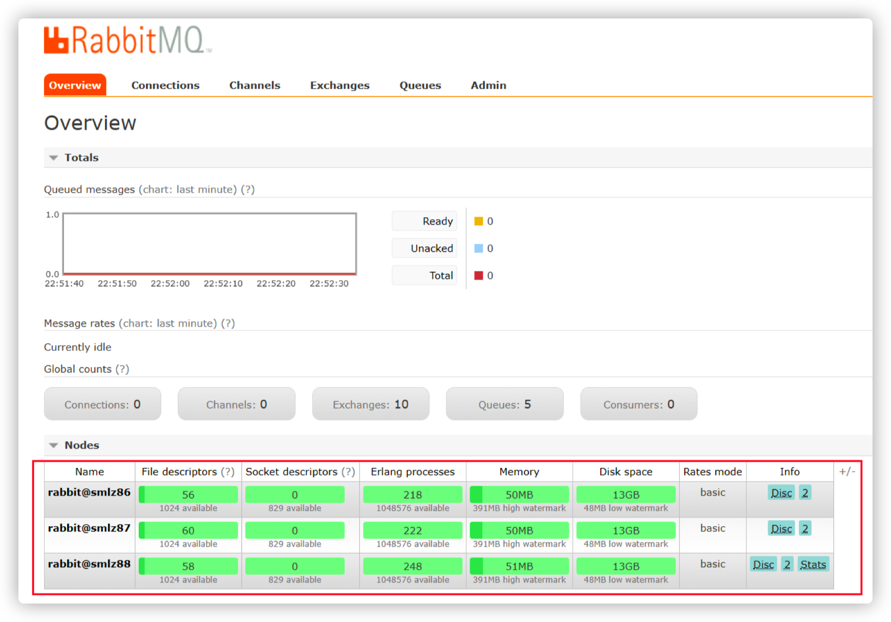Click the Unacked legend label
The image size is (891, 622).
pos(425,248)
